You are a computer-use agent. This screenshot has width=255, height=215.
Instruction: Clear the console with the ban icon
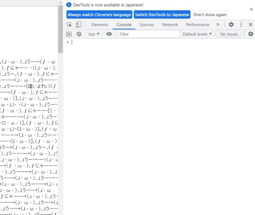(79, 34)
